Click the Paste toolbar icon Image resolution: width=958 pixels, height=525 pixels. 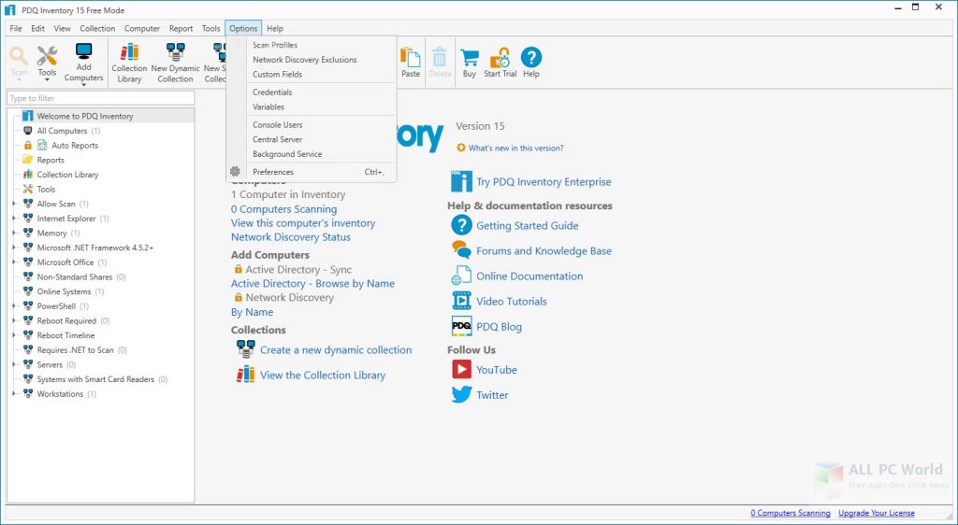click(410, 57)
